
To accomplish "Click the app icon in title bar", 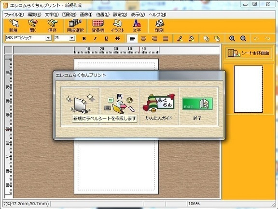I will pyautogui.click(x=6, y=6).
